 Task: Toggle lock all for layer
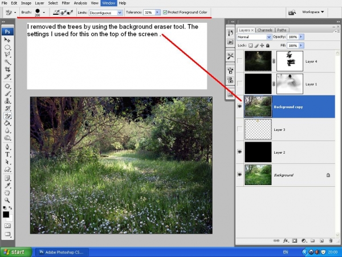click(268, 46)
